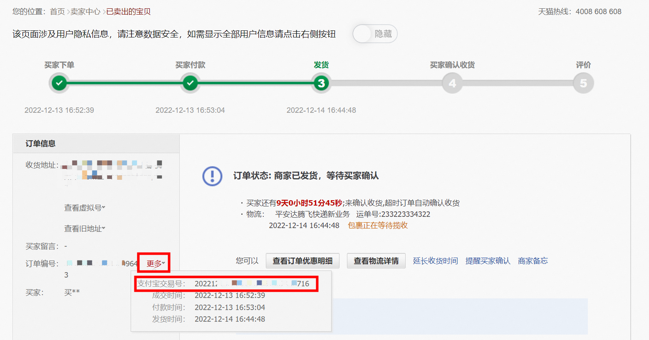Open 商家备忘 link
This screenshot has width=649, height=340.
click(x=533, y=261)
